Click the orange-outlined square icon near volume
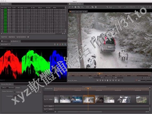The image size is (152, 114). coord(136,80)
